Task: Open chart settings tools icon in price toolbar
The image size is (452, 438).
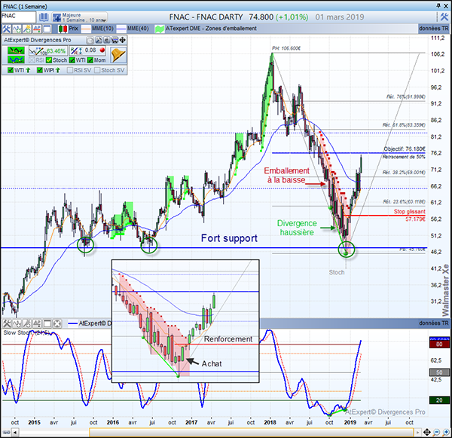Action: 6,29
